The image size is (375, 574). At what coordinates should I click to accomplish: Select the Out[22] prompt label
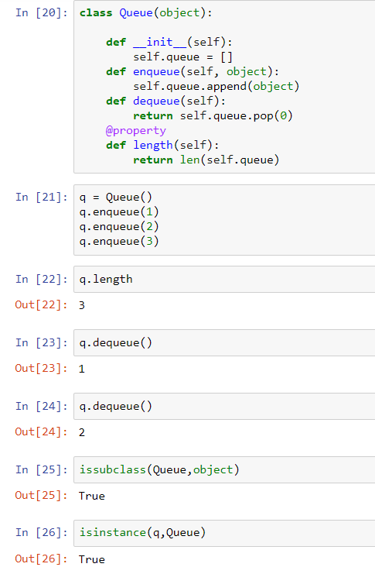pos(41,304)
